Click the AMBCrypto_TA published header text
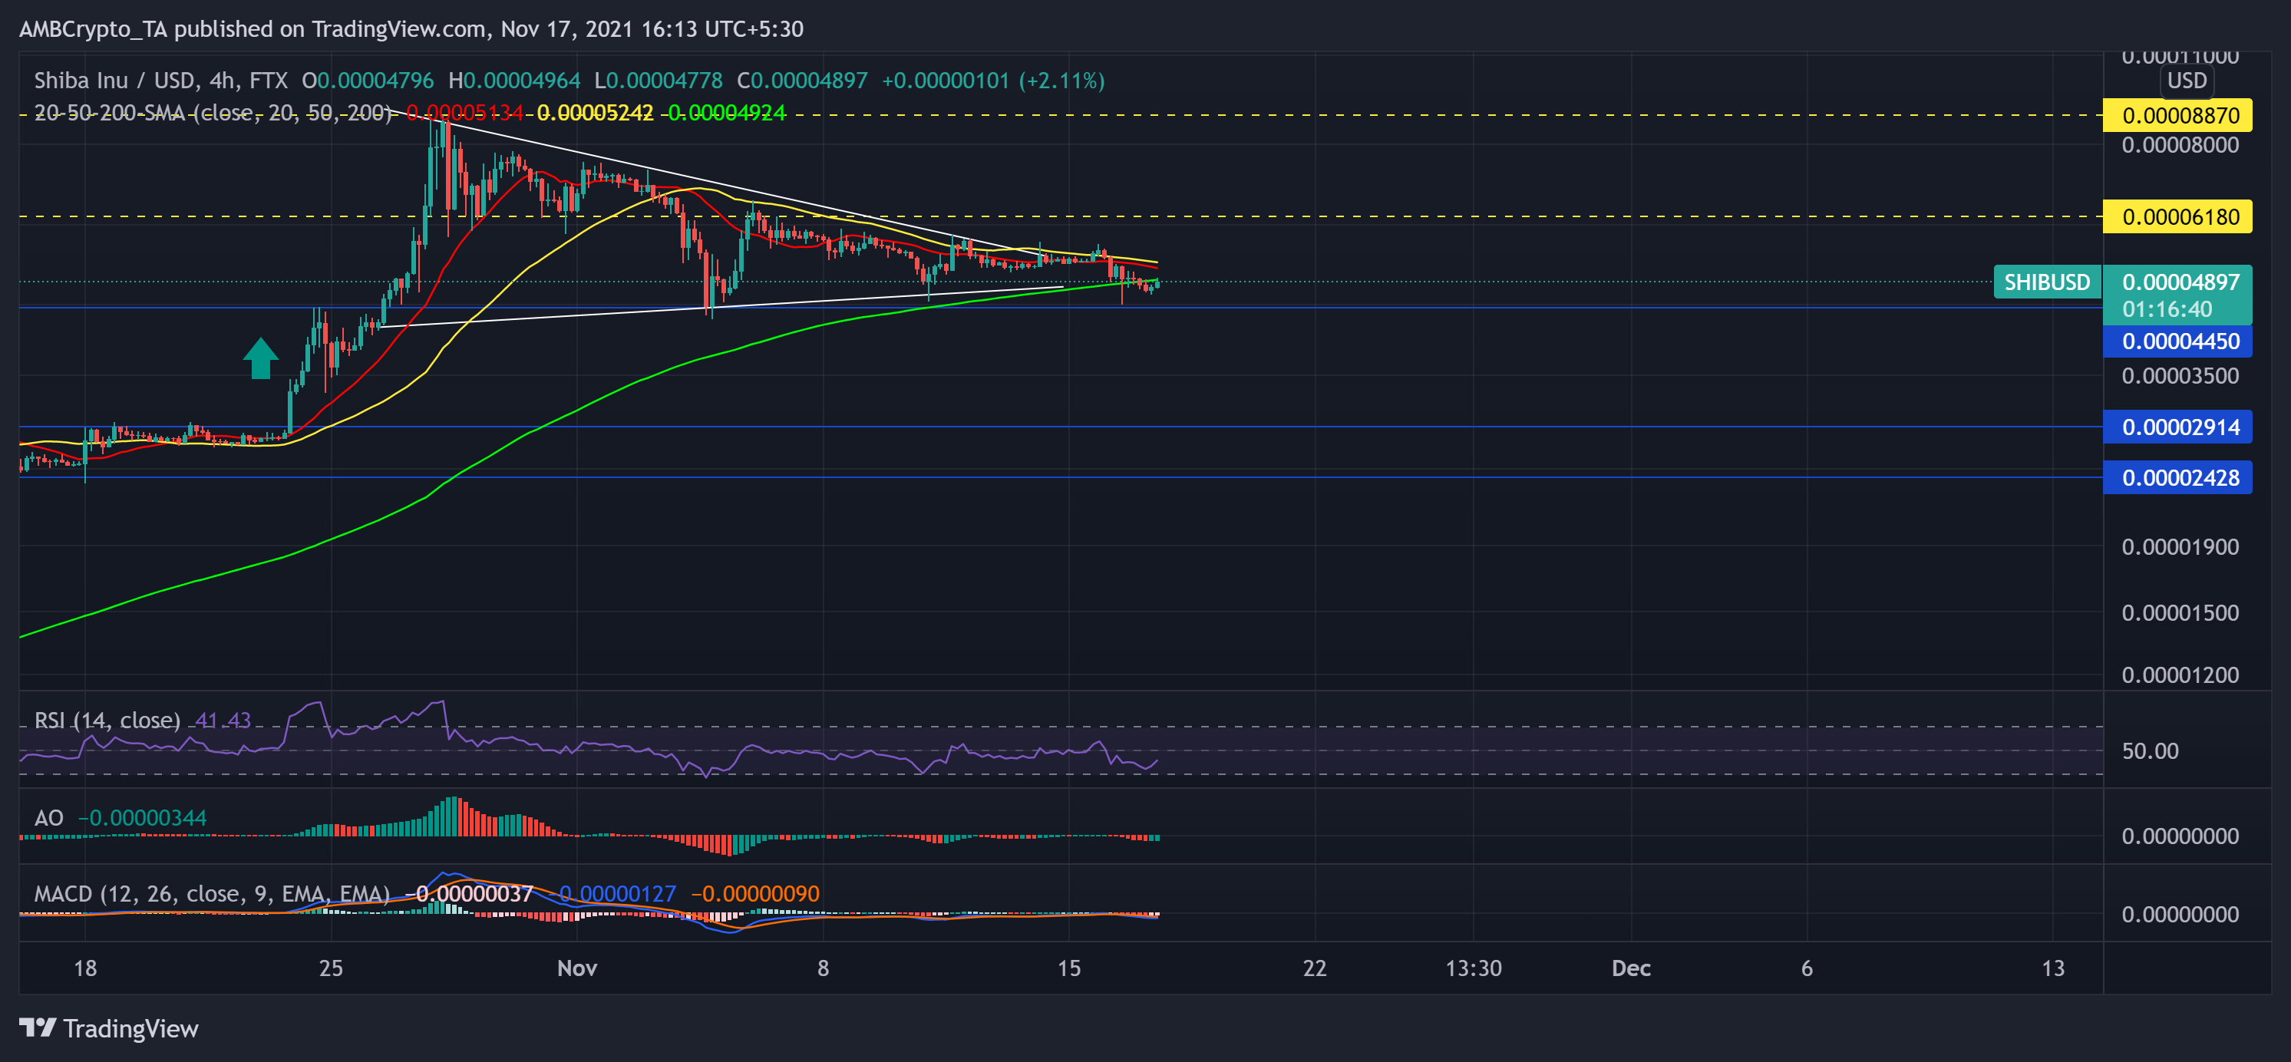2291x1062 pixels. click(411, 28)
